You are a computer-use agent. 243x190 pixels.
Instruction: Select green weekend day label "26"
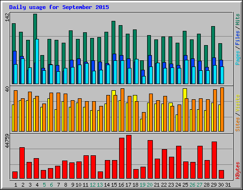coord(192,185)
